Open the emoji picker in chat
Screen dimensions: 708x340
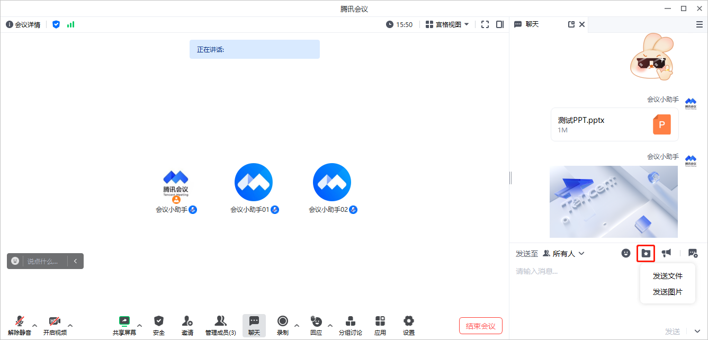[x=626, y=253]
